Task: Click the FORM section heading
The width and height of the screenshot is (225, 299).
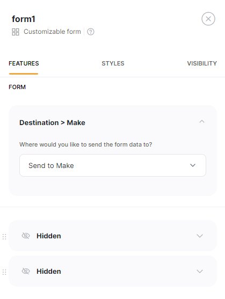Action: 17,87
